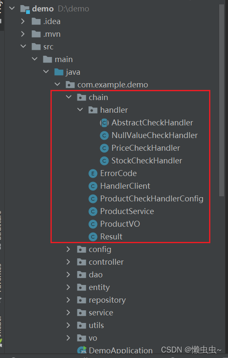Click the ProductCheckHandlerConfig class icon

click(93, 199)
